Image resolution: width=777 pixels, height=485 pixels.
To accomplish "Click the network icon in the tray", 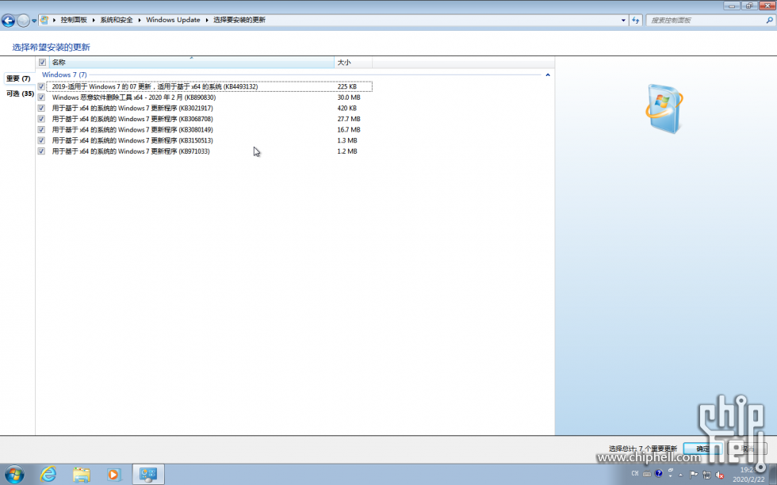I will coord(706,475).
